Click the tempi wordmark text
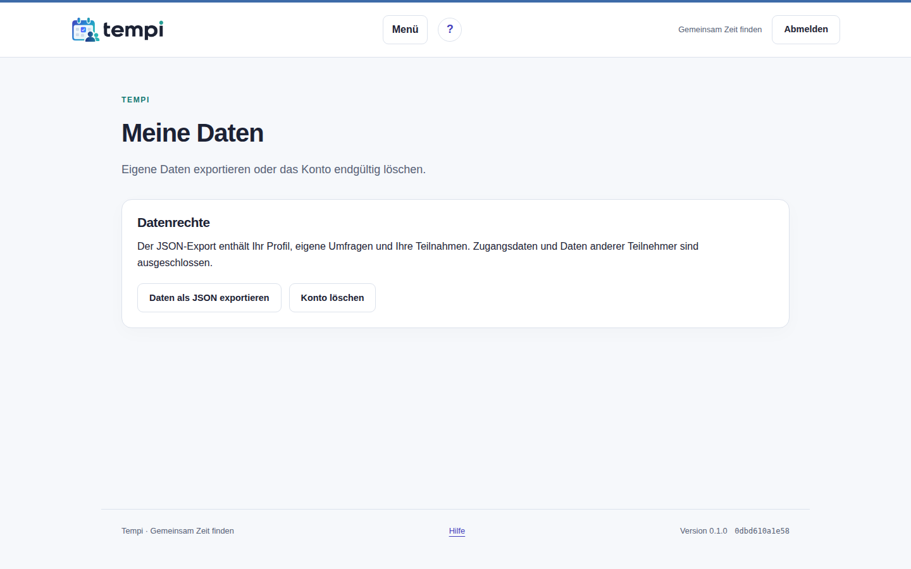The width and height of the screenshot is (911, 569). [x=133, y=30]
